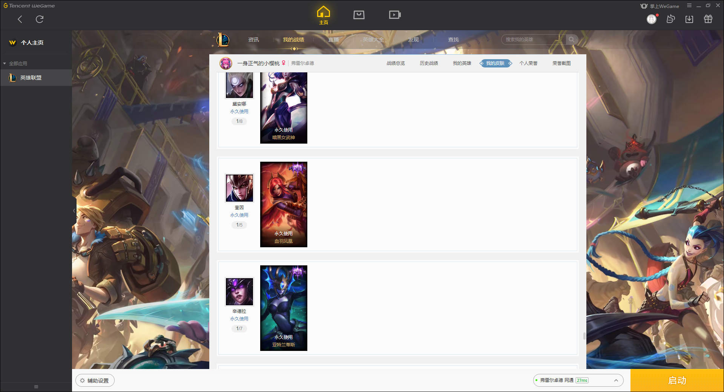Click the 英雄联盟 L icon in sidebar

12,78
